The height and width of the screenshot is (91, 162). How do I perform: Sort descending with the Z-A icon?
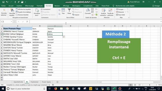(x=59, y=14)
